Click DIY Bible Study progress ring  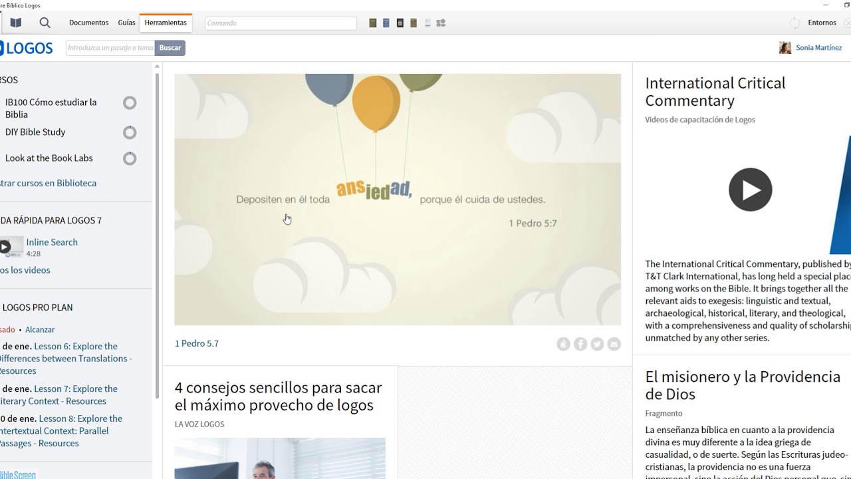[x=130, y=132]
